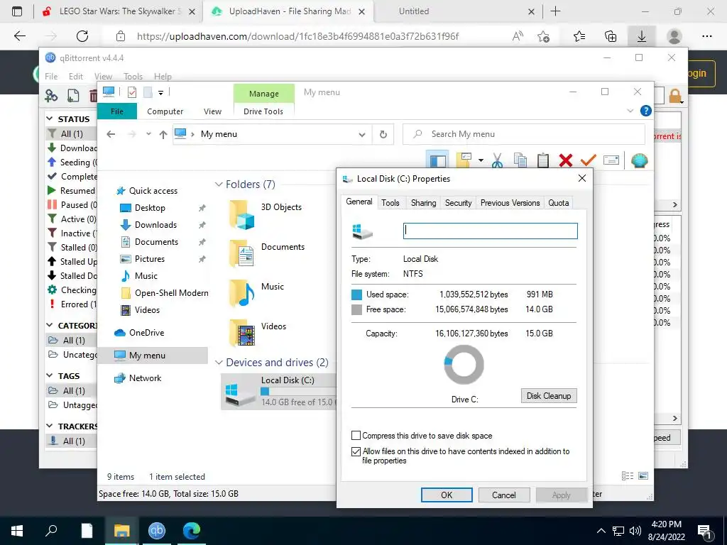
Task: Switch Explorer to details view icon
Action: tap(628, 476)
